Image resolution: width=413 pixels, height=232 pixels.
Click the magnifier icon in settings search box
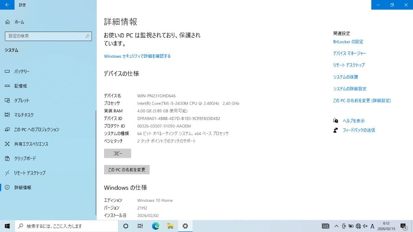pos(88,36)
